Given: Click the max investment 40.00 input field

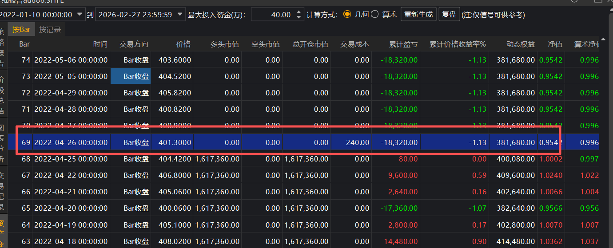Looking at the screenshot, I should pyautogui.click(x=272, y=15).
